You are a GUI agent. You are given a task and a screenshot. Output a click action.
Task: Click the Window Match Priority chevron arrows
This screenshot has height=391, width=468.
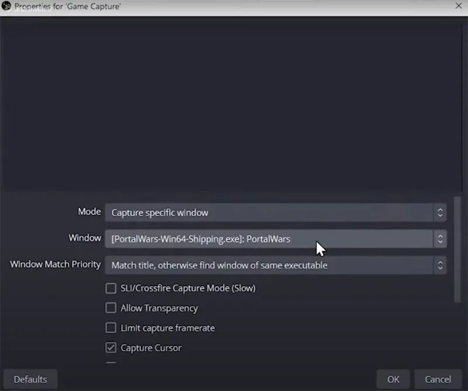click(x=441, y=265)
